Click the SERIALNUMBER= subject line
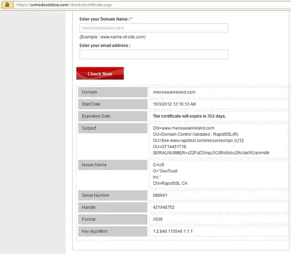This screenshot has width=291, height=254. coord(211,153)
